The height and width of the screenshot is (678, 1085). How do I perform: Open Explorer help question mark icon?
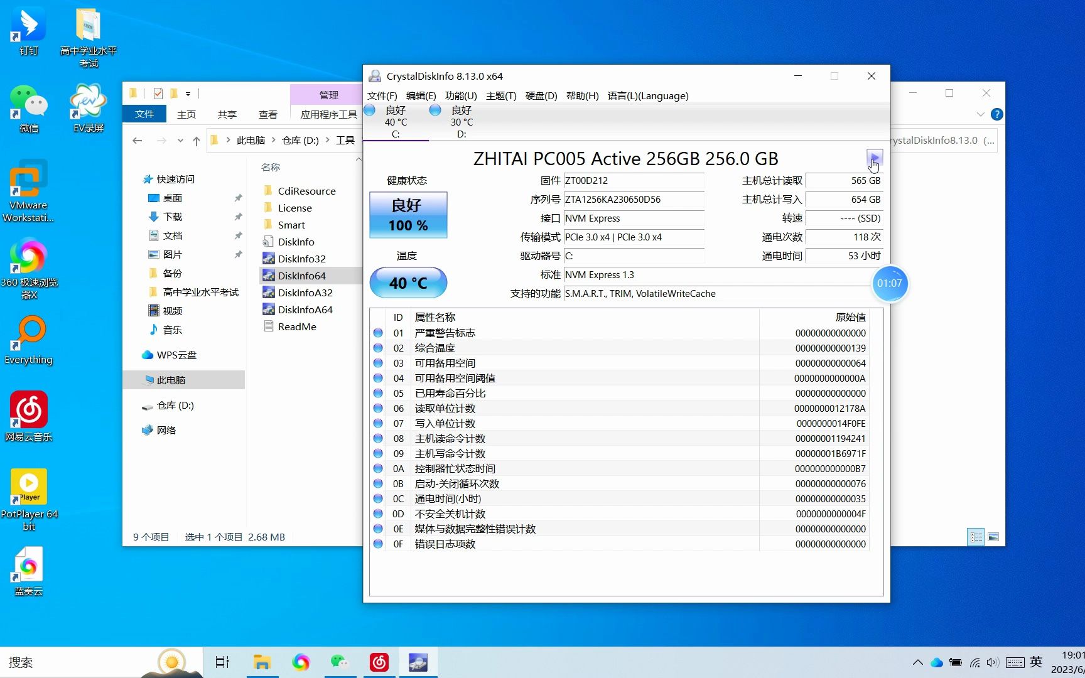coord(996,114)
